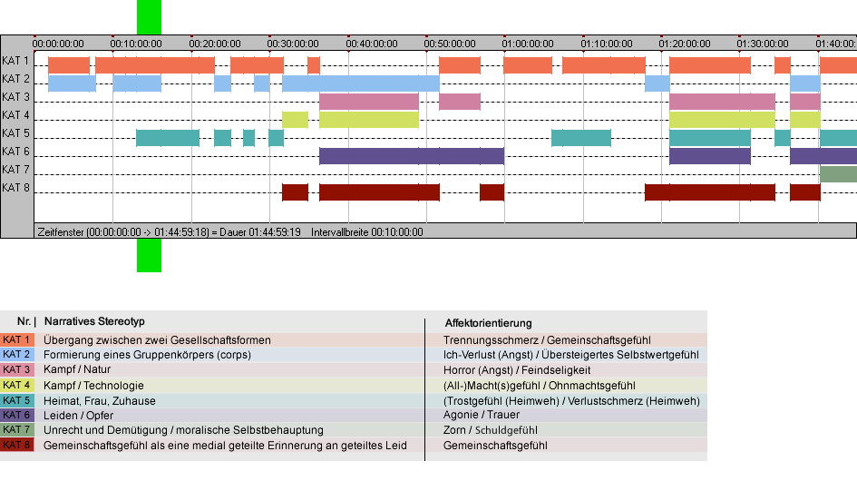
Task: Click the 'Narratives Stereotyp' column header
Action: tap(94, 321)
